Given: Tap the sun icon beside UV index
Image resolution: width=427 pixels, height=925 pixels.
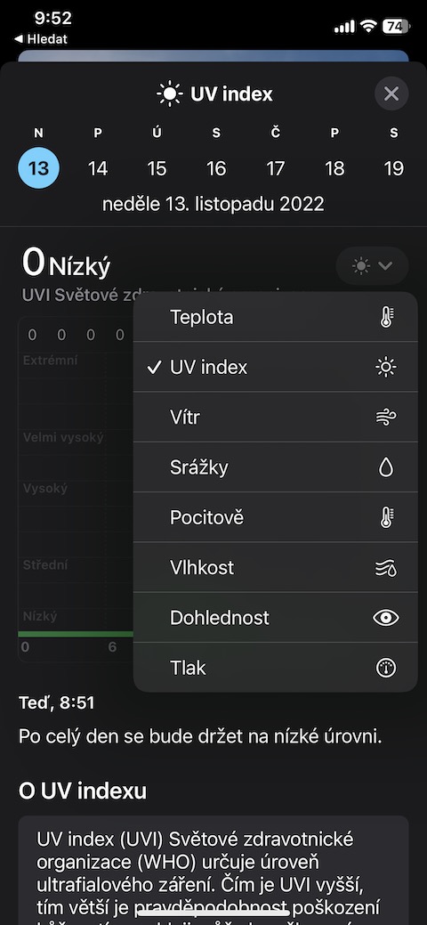Looking at the screenshot, I should click(386, 368).
